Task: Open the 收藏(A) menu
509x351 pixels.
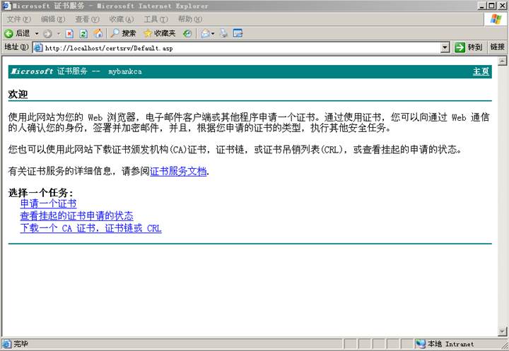Action: [x=122, y=19]
